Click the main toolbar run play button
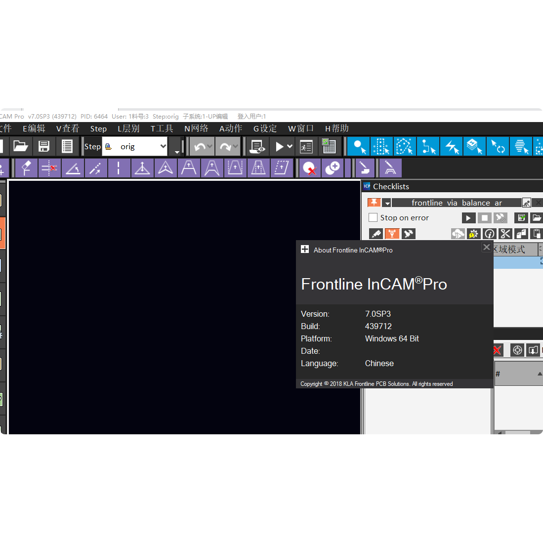Image resolution: width=543 pixels, height=543 pixels. [279, 146]
